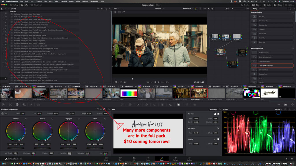Show the Clips thumbnail strip
This screenshot has width=296, height=166.
tap(256, 5)
